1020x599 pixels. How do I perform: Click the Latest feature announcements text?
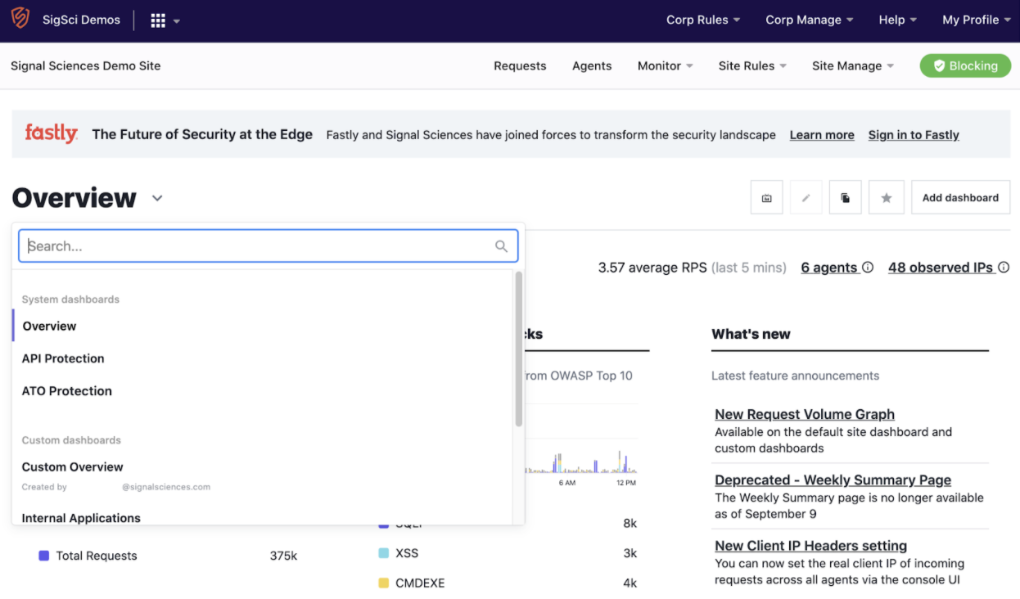(x=796, y=376)
